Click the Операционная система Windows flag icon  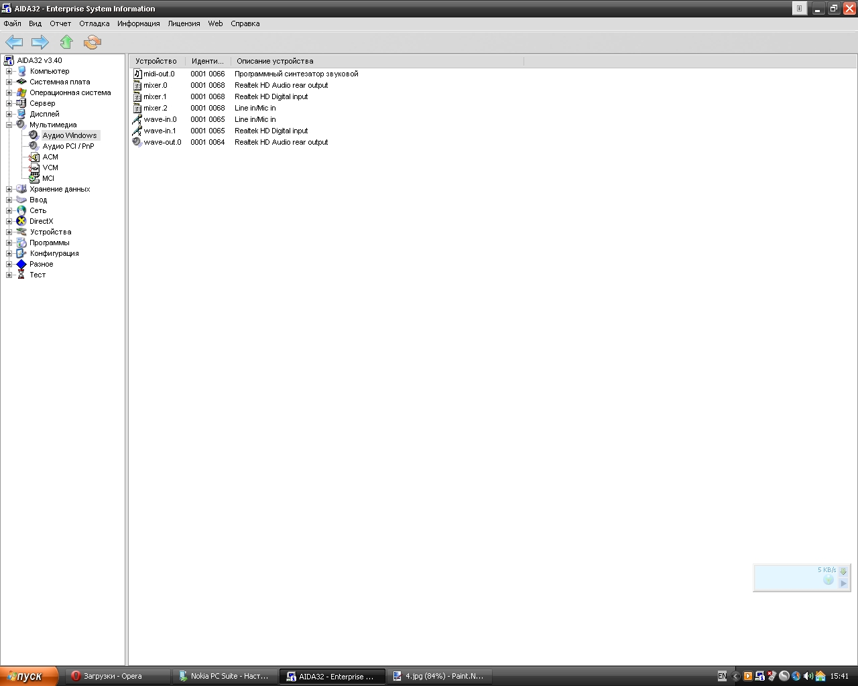[21, 92]
